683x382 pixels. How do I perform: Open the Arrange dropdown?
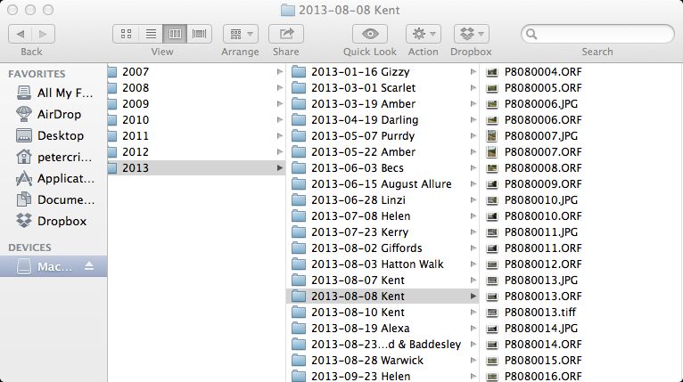[240, 34]
